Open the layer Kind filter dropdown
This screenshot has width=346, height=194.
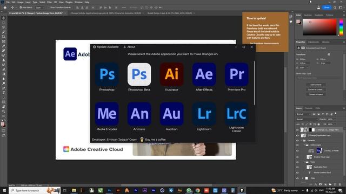click(303, 114)
